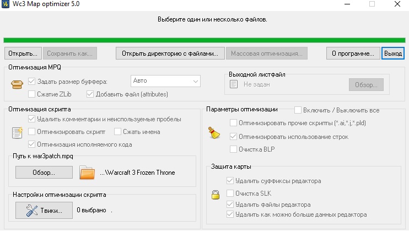Click Открыть директорию с файлами... button
Screen dimensions: 409x231
(170, 53)
